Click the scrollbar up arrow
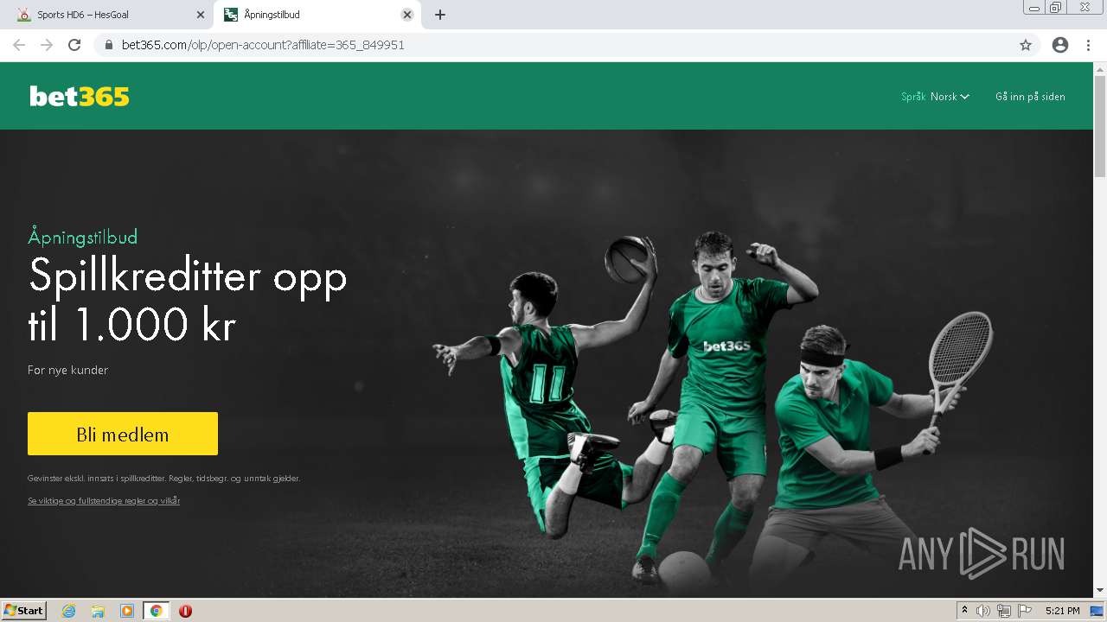Viewport: 1107px width, 622px height. 1100,67
